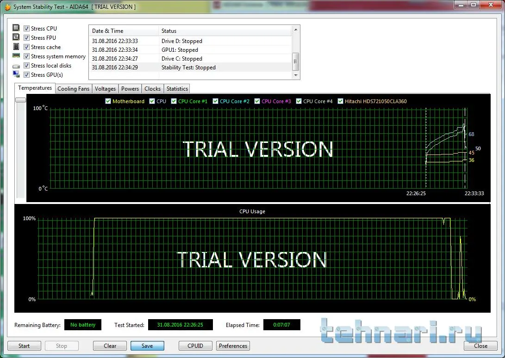This screenshot has height=358, width=505.
Task: Click the Start button
Action: point(24,346)
